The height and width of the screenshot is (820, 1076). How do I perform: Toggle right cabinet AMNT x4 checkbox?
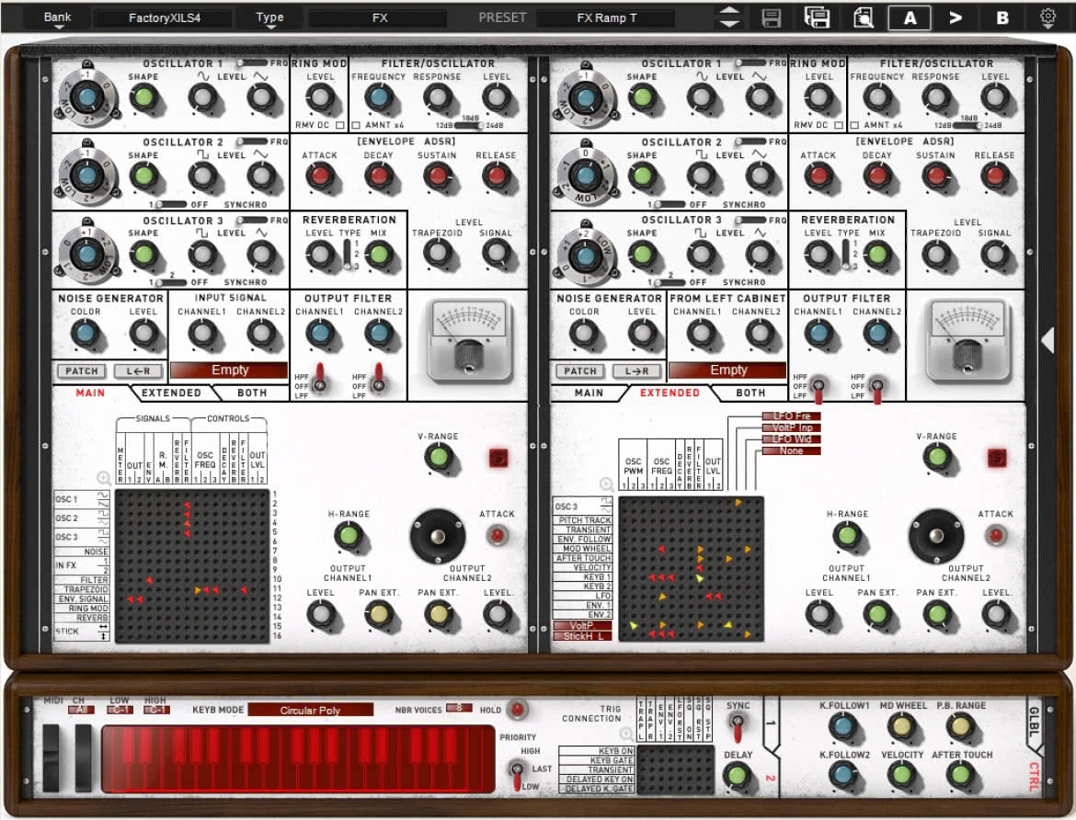tap(854, 126)
